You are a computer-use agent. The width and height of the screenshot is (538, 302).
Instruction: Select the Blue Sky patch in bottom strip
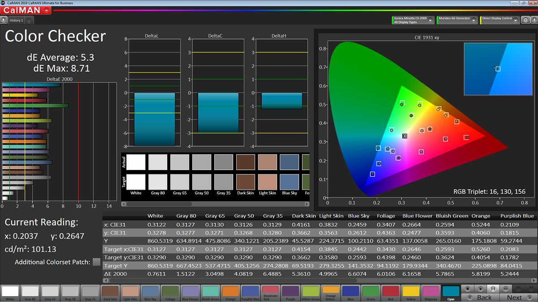(150, 293)
